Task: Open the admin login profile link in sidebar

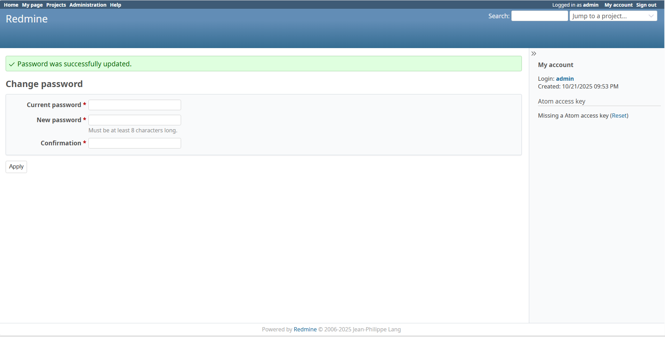Action: tap(565, 79)
